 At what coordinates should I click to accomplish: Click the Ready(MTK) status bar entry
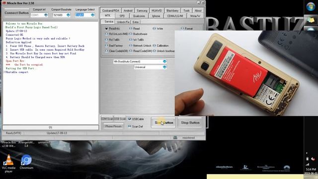point(13,133)
